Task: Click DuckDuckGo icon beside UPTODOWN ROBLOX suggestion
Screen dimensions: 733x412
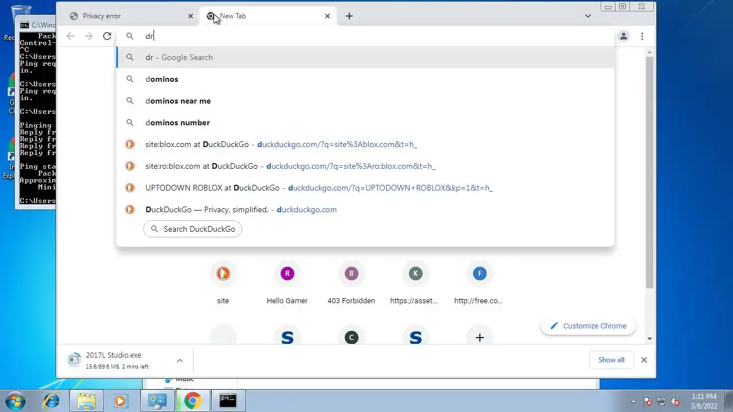Action: click(x=130, y=188)
